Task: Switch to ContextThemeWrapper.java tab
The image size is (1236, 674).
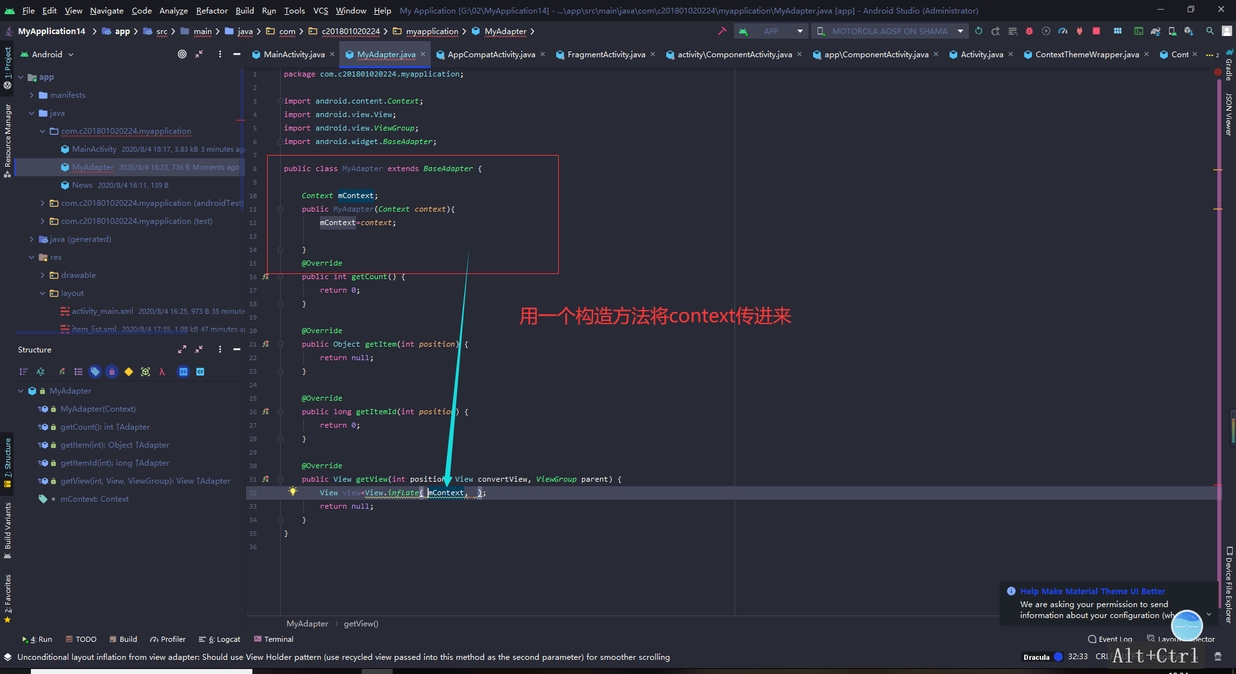Action: [x=1087, y=55]
